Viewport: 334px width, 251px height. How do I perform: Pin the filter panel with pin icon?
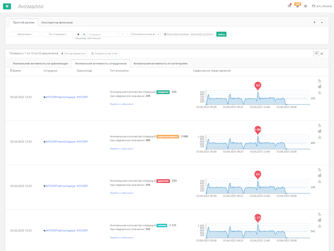(x=314, y=22)
